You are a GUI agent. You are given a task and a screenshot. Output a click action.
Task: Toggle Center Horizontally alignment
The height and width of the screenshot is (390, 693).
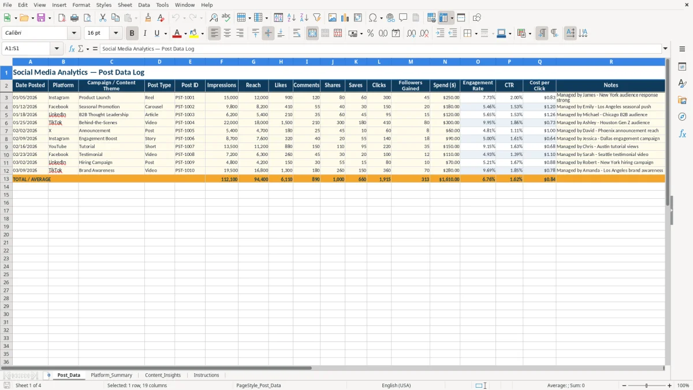pyautogui.click(x=227, y=34)
